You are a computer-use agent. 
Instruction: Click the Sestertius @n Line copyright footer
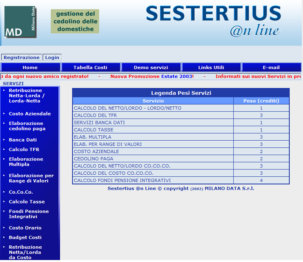[181, 188]
